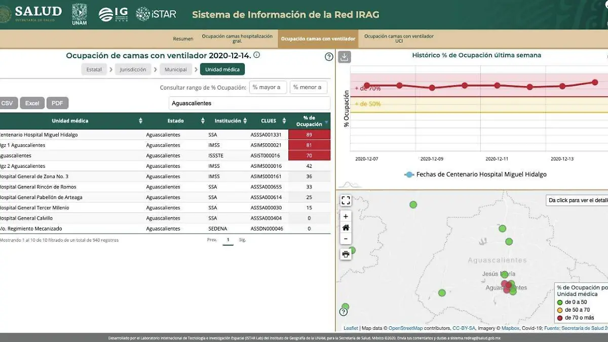Sort table by Unidad médica column
Viewport: 608px width, 342px height.
tap(140, 121)
